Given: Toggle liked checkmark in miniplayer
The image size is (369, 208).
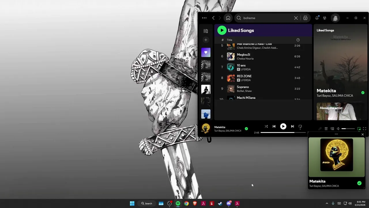Looking at the screenshot, I should coord(359,183).
